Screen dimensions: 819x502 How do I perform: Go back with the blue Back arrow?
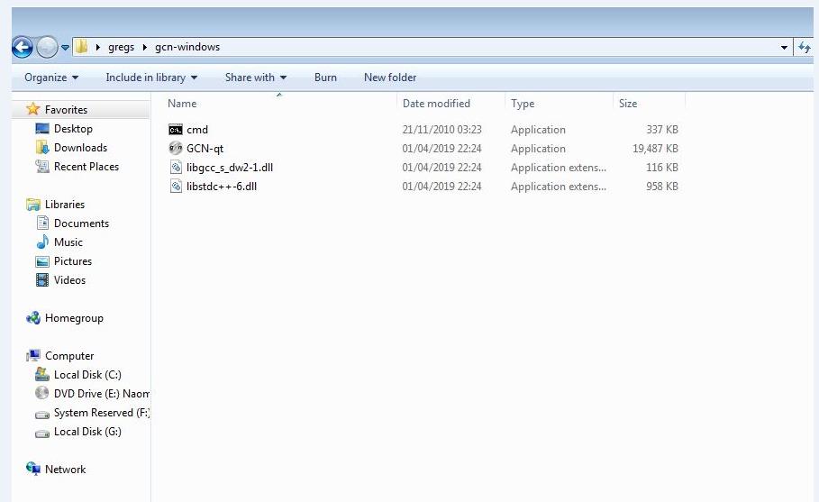click(23, 48)
